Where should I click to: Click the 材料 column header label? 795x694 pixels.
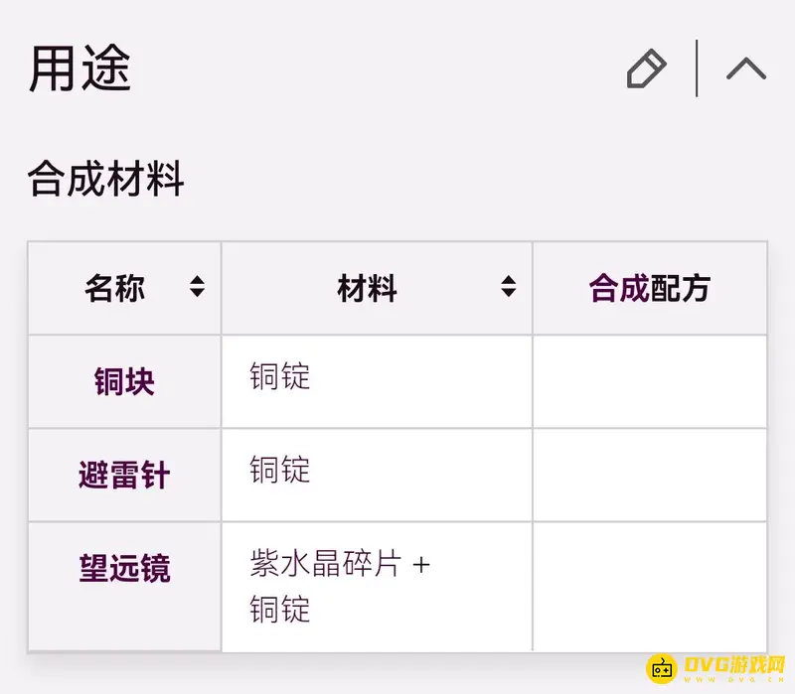[x=367, y=289]
